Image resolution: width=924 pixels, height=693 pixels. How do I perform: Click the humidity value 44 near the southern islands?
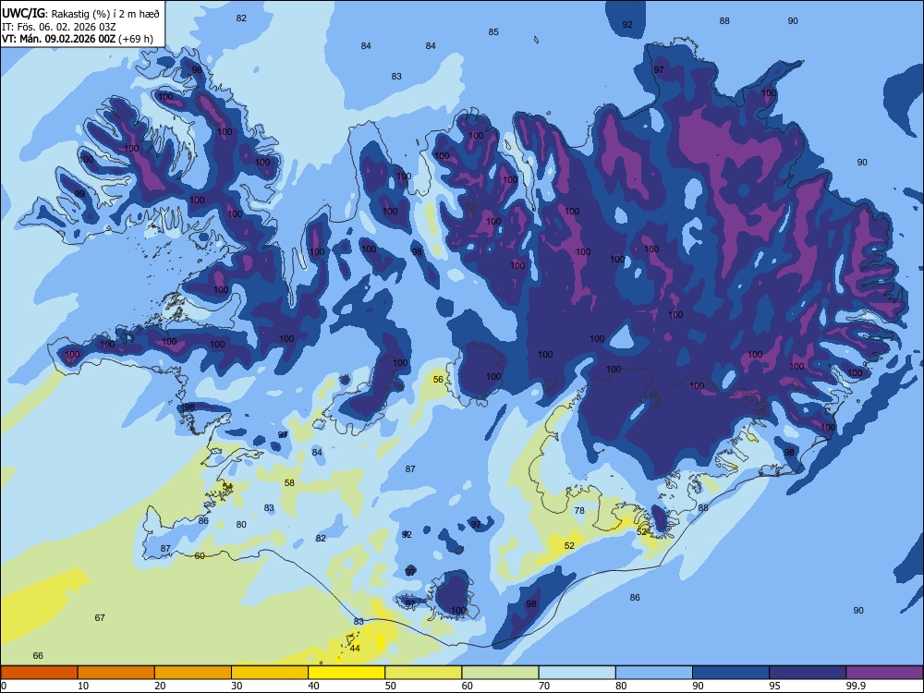[355, 649]
